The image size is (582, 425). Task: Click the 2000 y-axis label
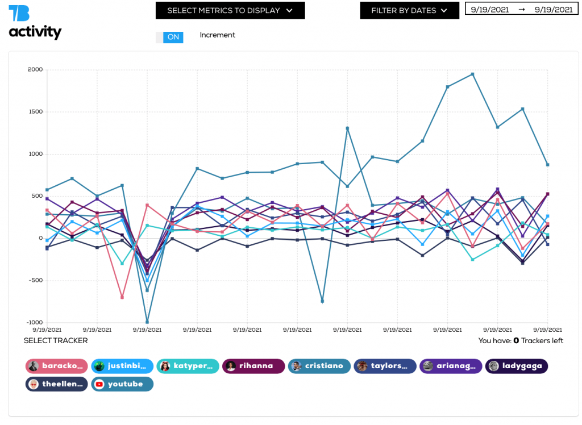click(x=35, y=69)
